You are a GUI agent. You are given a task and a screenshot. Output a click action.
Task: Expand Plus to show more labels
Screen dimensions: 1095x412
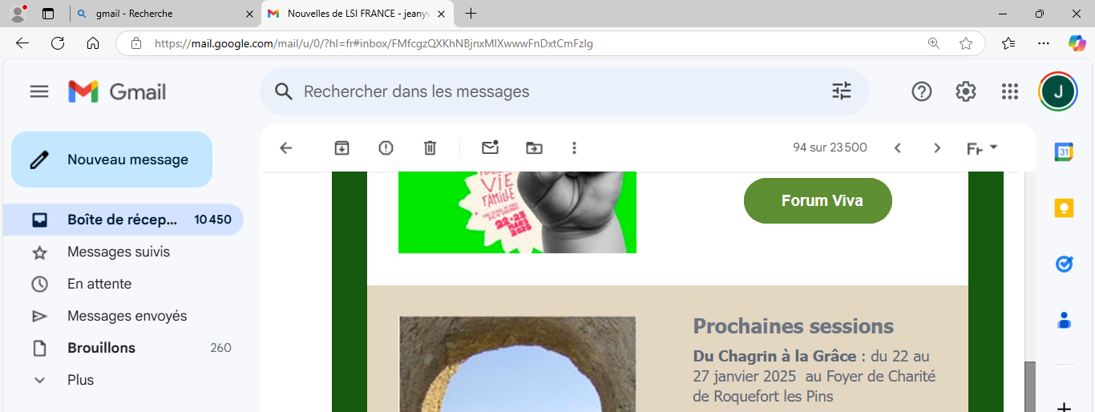pyautogui.click(x=80, y=380)
